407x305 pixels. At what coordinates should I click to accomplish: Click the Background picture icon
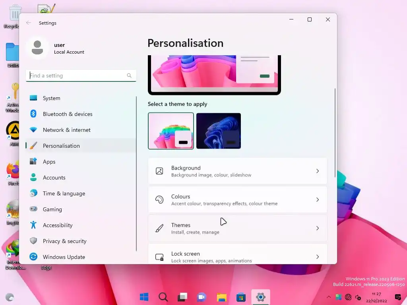(x=159, y=171)
